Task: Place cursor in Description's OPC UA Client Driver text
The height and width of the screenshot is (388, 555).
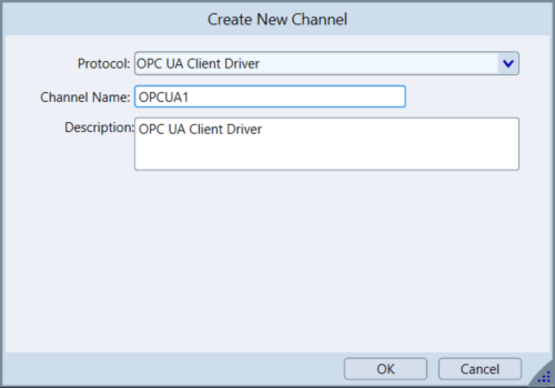Action: 200,130
